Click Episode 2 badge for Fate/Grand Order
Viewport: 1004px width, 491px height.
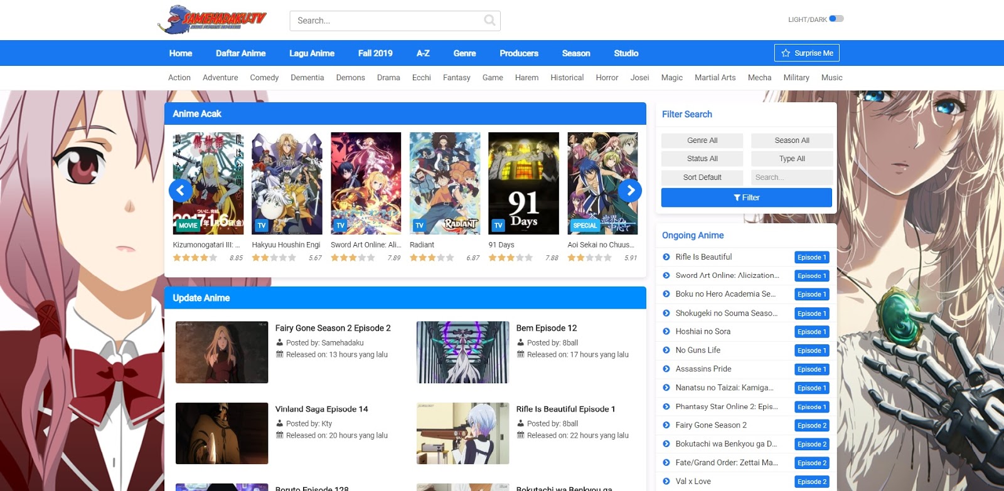click(x=812, y=463)
